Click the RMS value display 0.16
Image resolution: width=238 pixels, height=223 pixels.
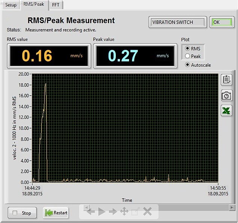pos(49,56)
